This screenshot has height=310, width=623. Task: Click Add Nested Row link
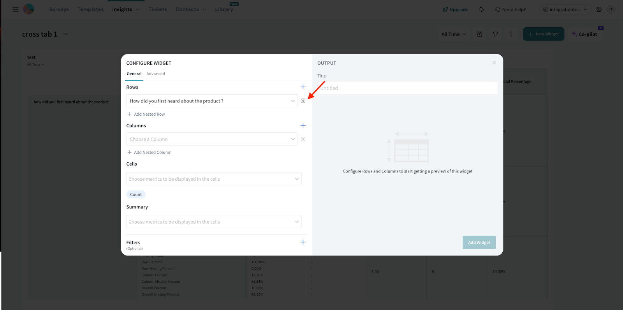[x=149, y=114]
